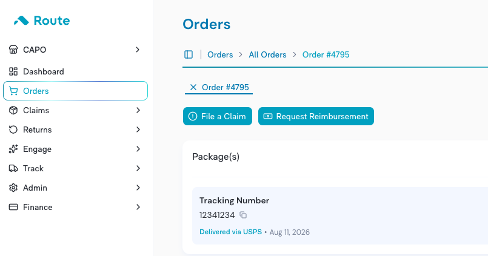488x256 pixels.
Task: Click the Dashboard grid icon
Action: (x=13, y=71)
